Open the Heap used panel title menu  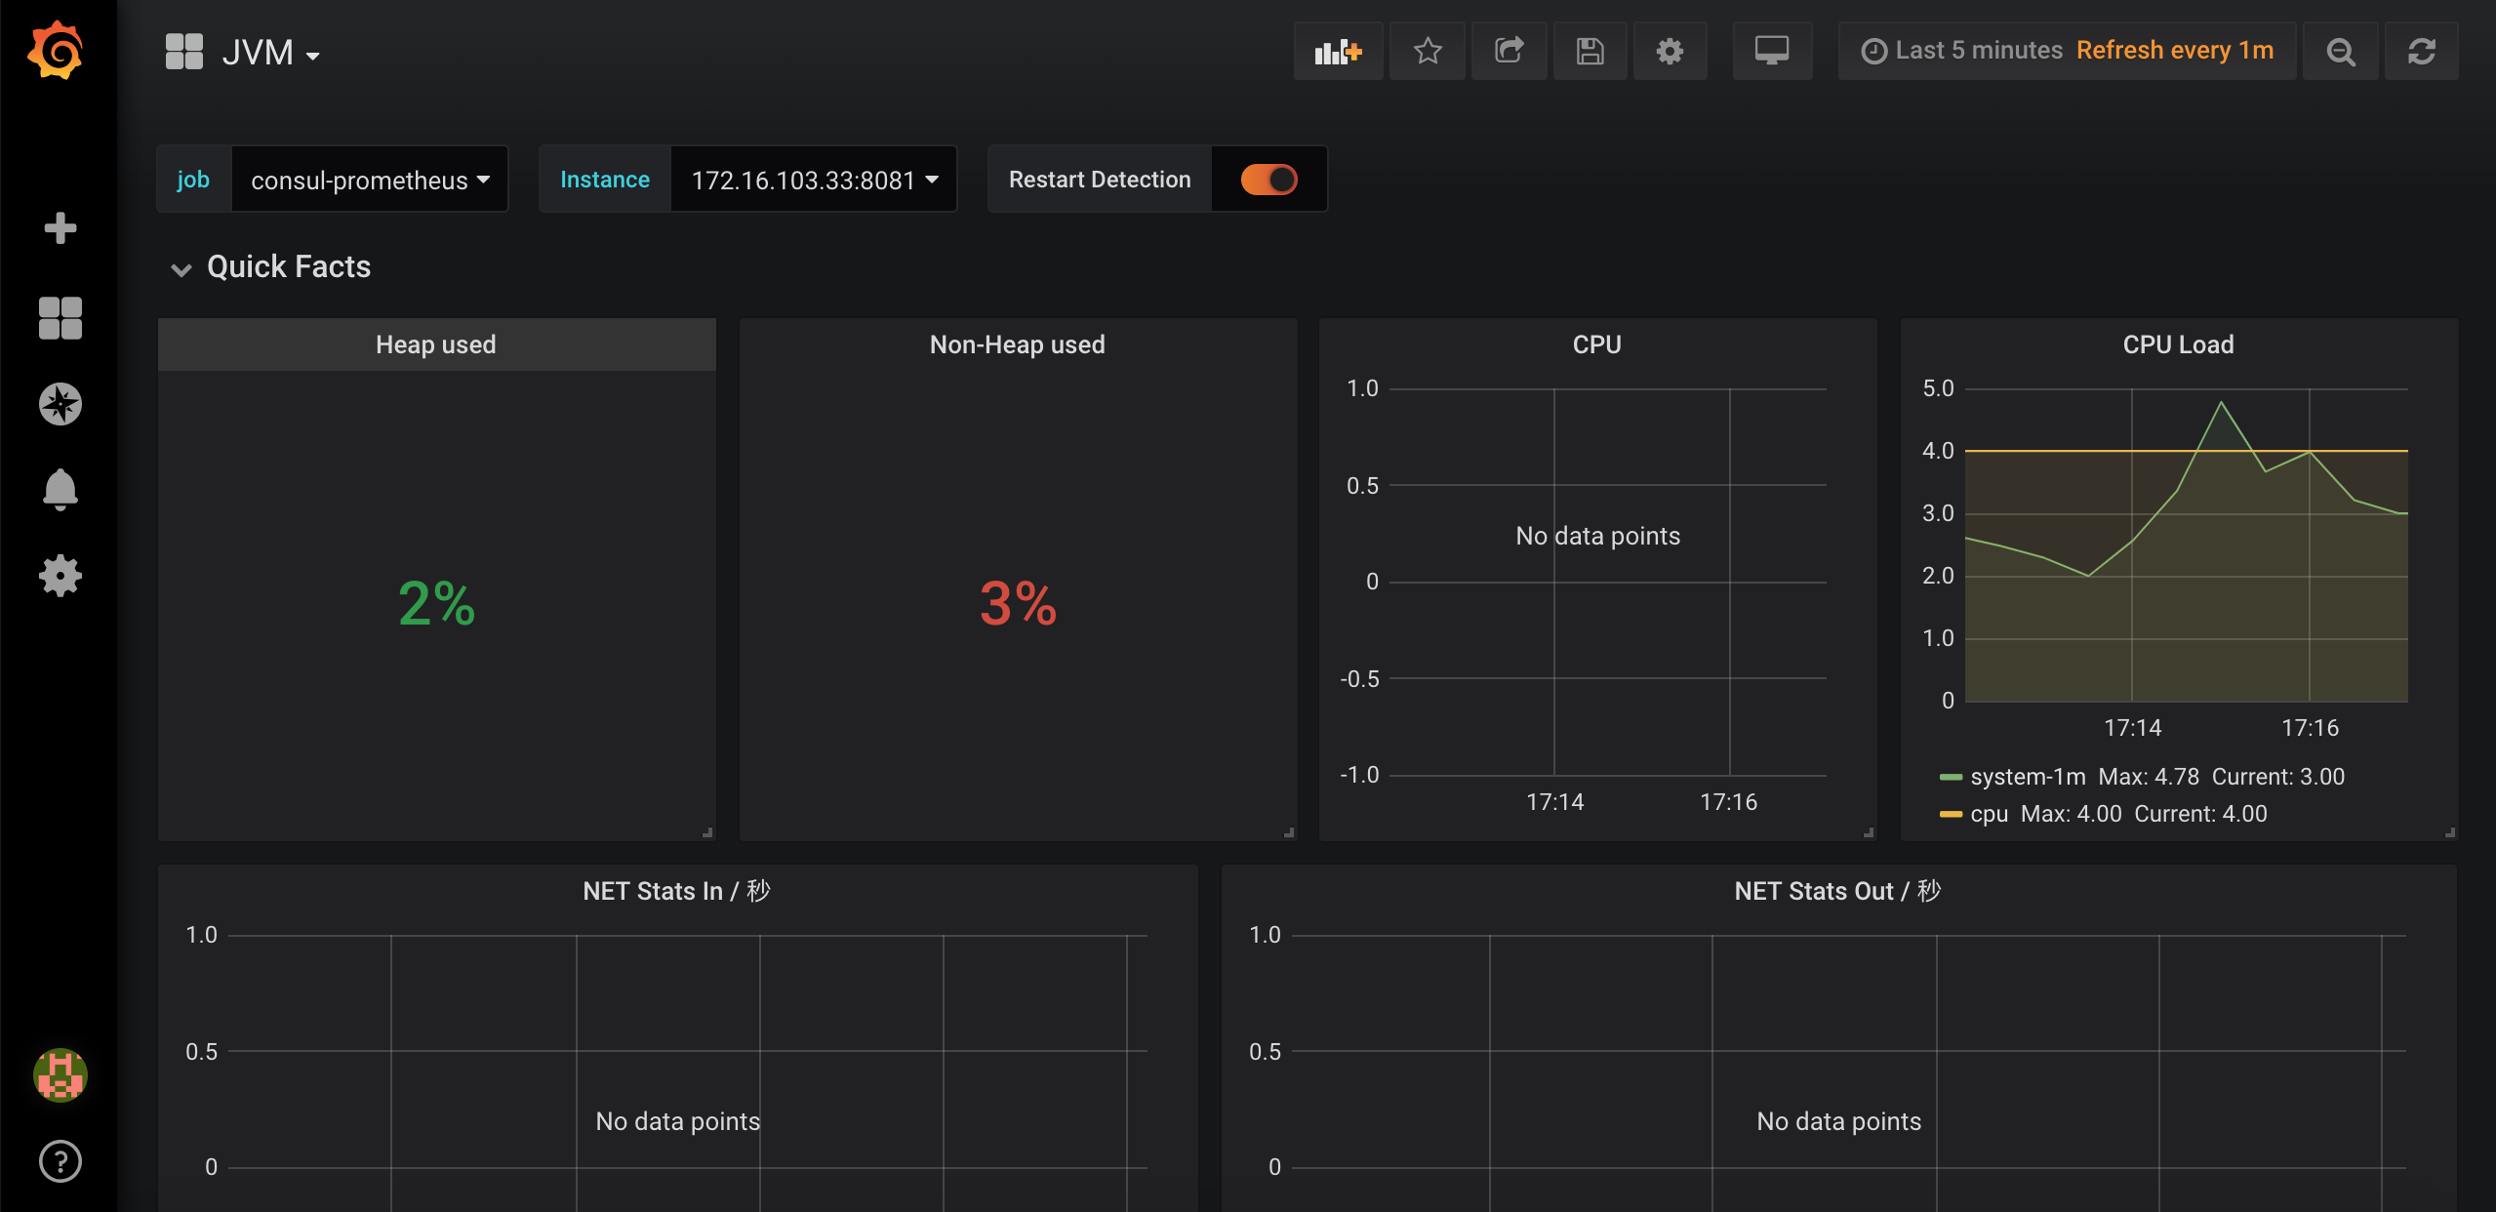tap(436, 344)
